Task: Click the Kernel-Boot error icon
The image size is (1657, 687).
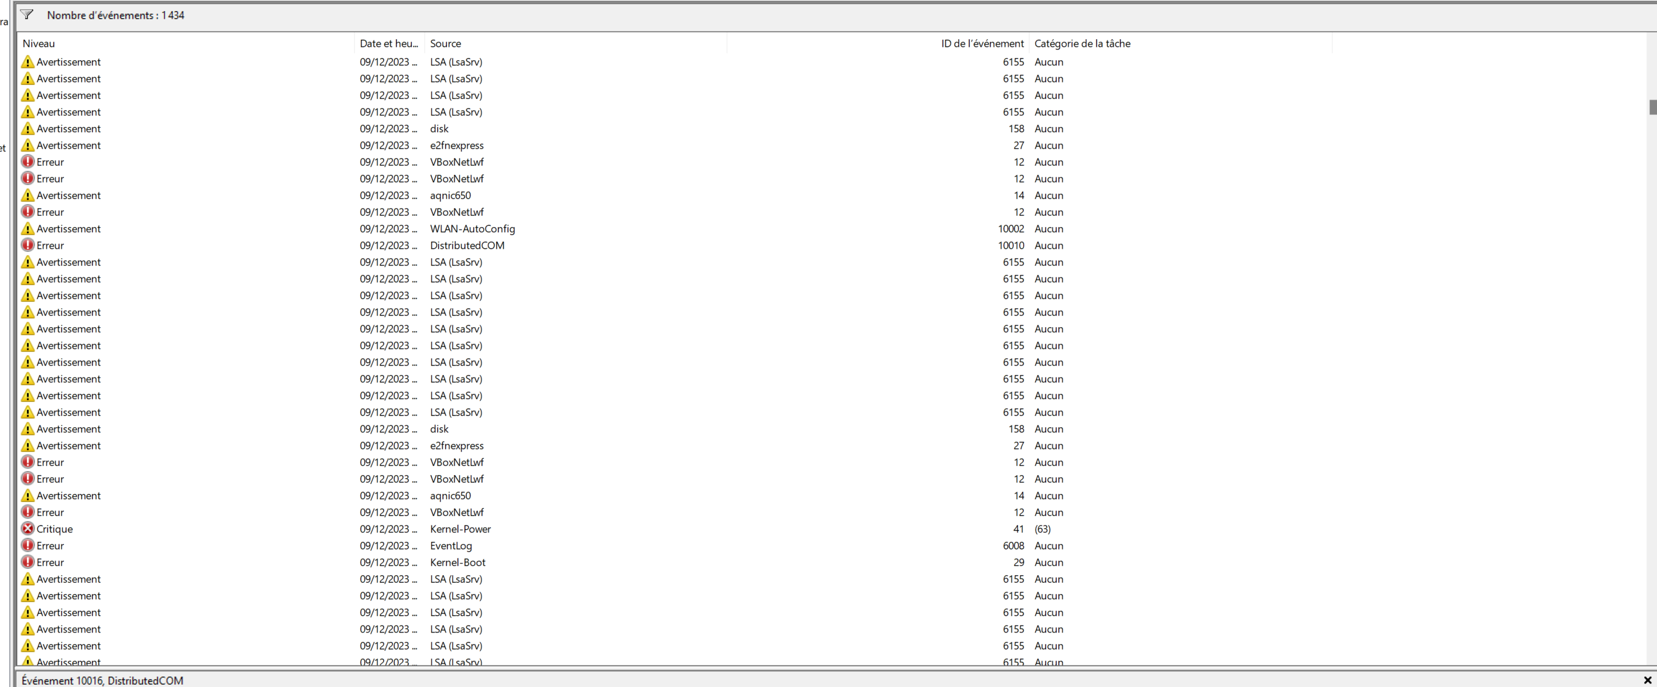Action: tap(28, 562)
